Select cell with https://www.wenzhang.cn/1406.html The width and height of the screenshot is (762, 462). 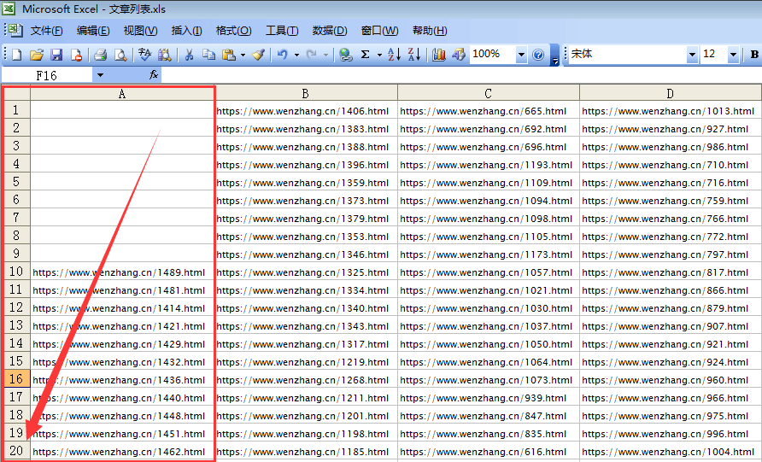click(x=306, y=111)
